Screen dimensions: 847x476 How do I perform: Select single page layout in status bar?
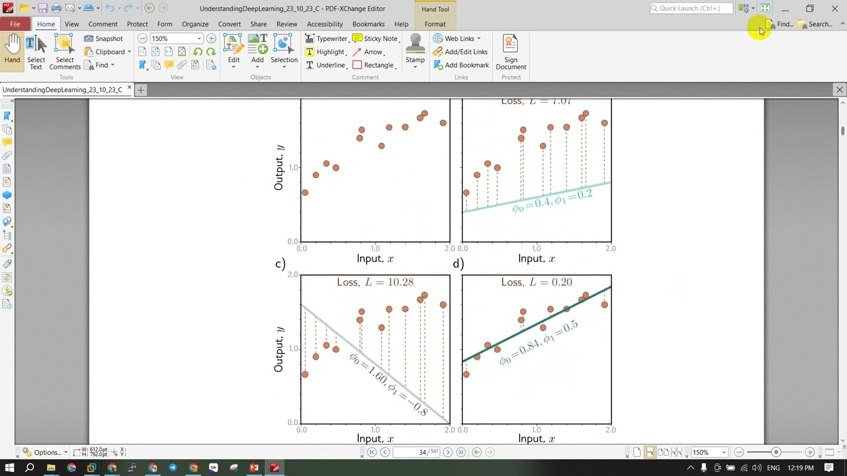point(637,452)
